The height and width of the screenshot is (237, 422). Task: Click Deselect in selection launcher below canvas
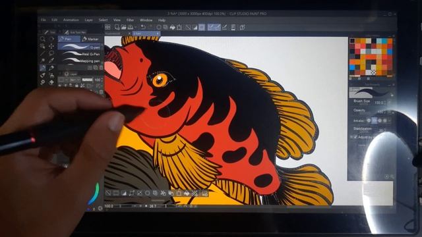point(108,193)
